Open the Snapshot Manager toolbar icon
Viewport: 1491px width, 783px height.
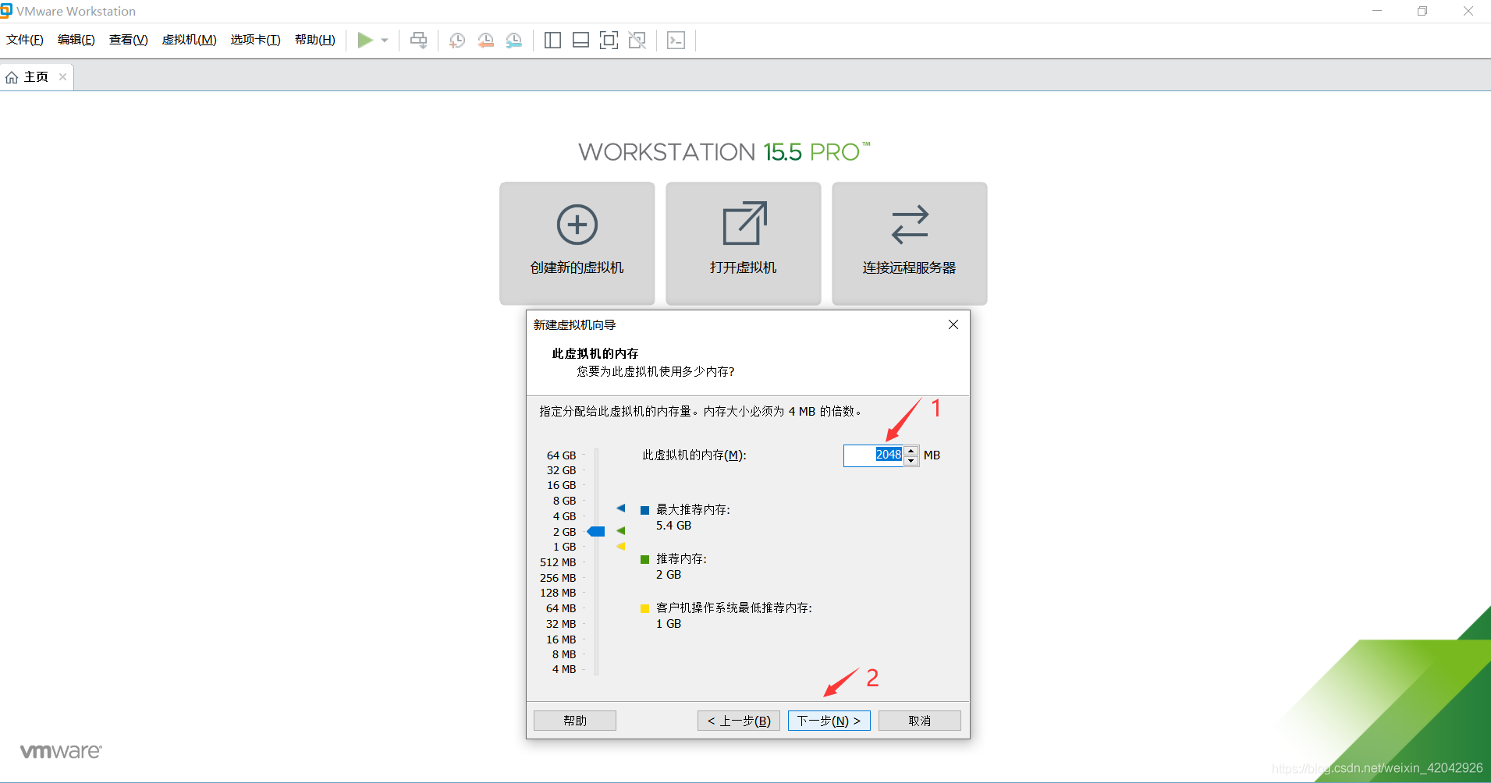tap(513, 41)
